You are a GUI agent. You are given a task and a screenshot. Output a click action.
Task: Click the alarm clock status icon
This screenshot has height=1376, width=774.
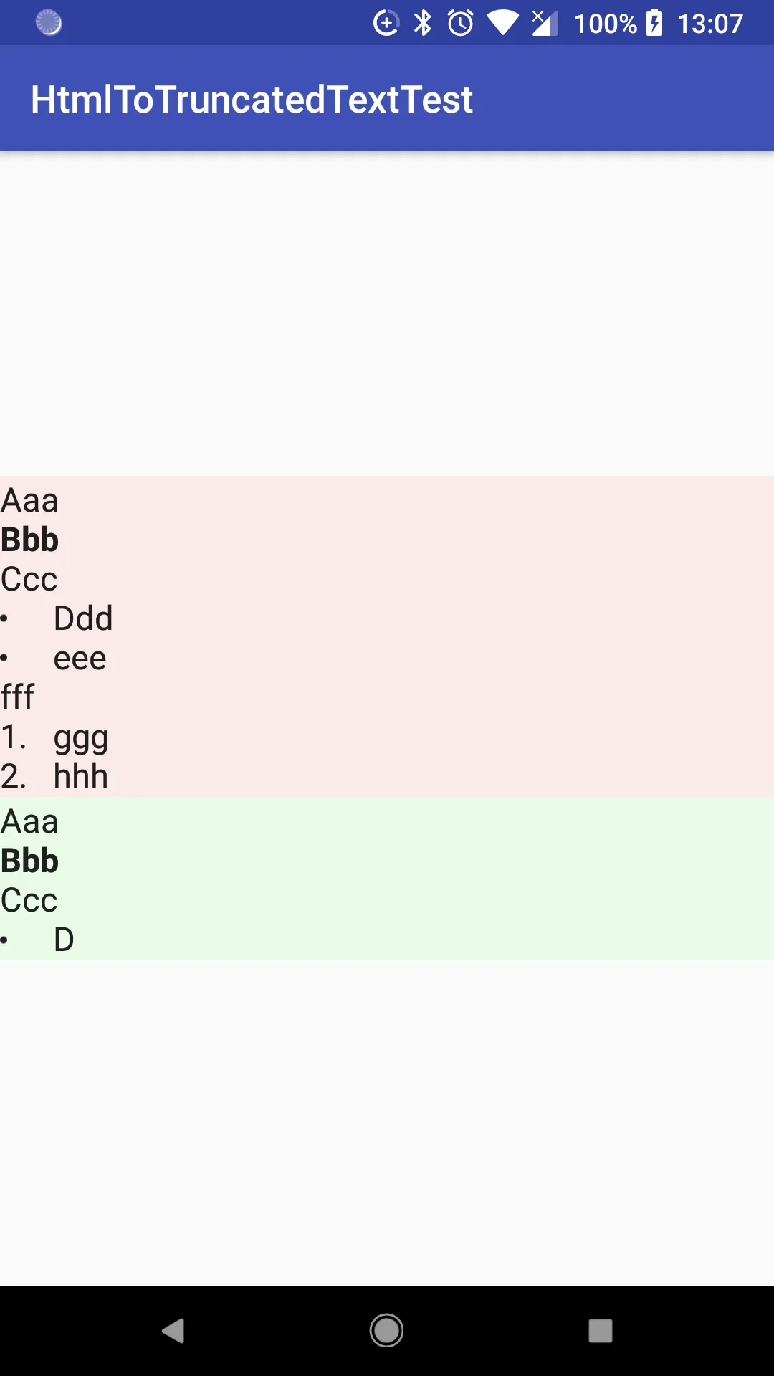460,23
